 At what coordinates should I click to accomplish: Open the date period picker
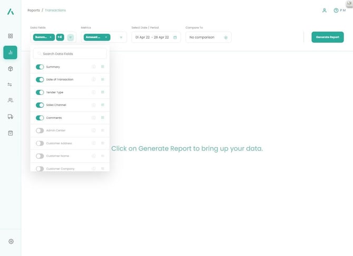pos(156,37)
